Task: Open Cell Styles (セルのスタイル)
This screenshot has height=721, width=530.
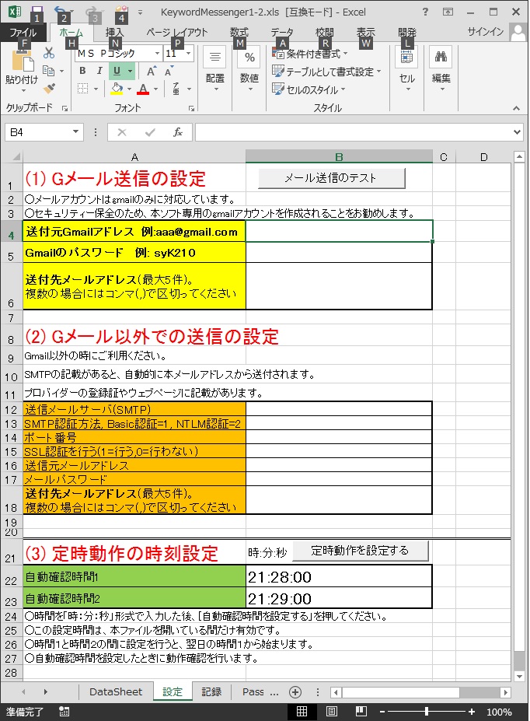Action: coord(309,89)
